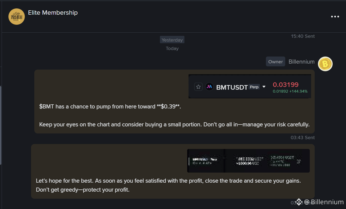This screenshot has width=346, height=209.
Task: Click the +144.94% change figure
Action: (x=298, y=91)
